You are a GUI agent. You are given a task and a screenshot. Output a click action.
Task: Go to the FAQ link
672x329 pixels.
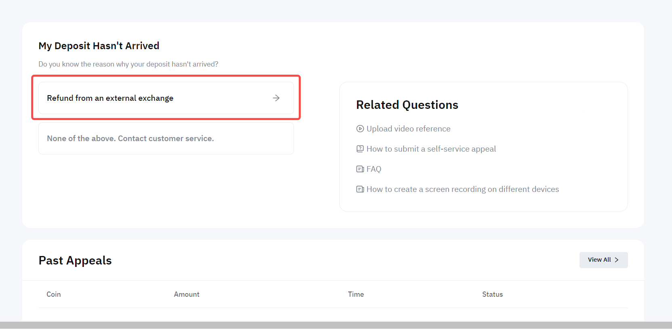[374, 169]
